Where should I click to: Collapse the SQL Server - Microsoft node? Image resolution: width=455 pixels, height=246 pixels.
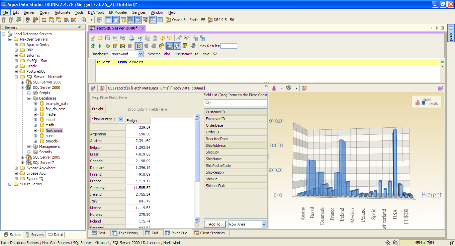(16, 77)
